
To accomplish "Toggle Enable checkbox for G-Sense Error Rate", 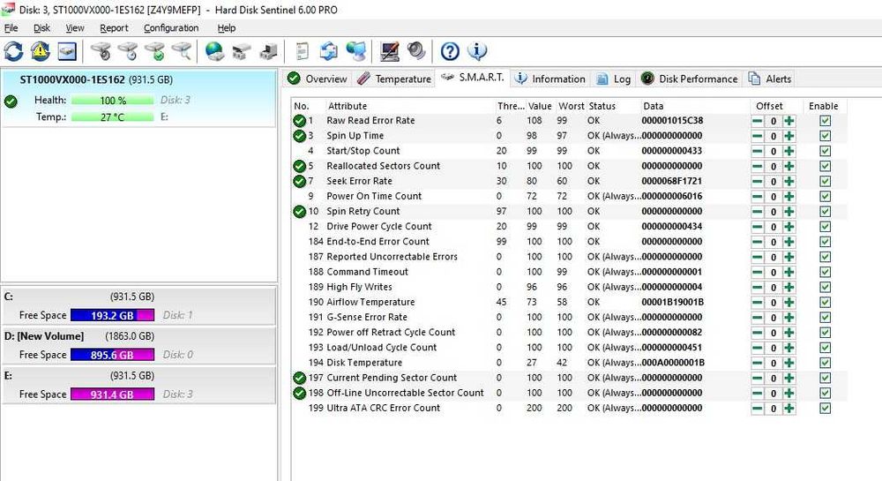I will 825,318.
